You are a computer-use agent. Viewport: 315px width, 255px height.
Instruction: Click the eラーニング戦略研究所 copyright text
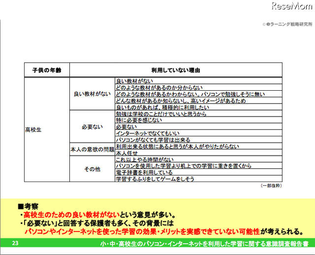[x=287, y=24]
